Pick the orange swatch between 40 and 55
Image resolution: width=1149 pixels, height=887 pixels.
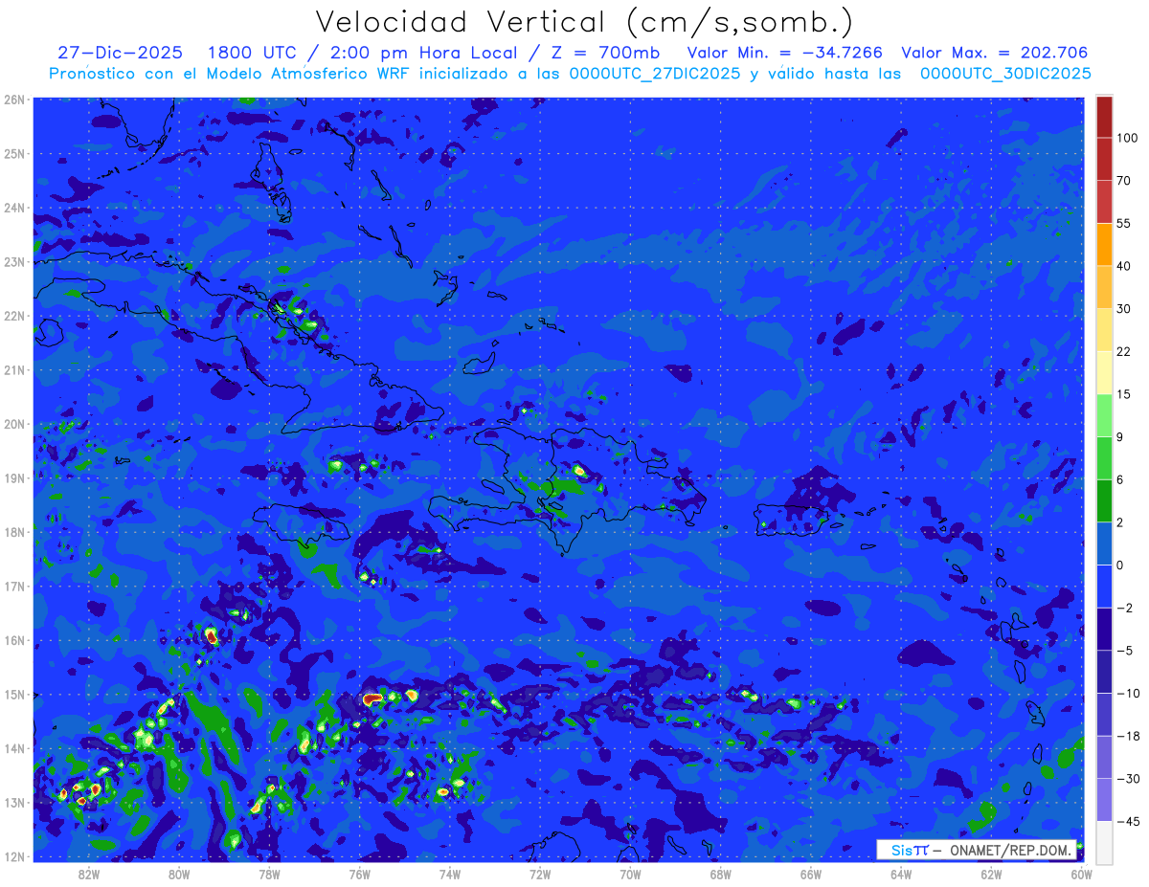pyautogui.click(x=1104, y=244)
